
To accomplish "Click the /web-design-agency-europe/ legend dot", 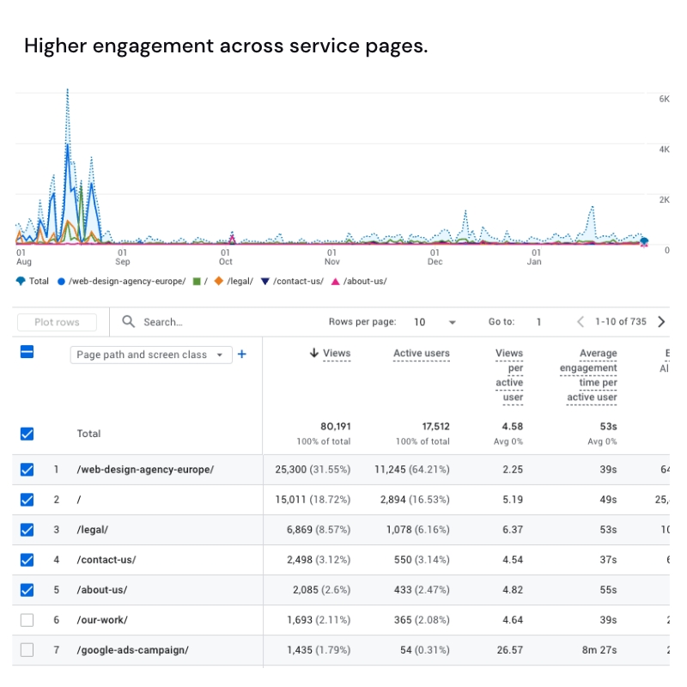I will [x=61, y=281].
